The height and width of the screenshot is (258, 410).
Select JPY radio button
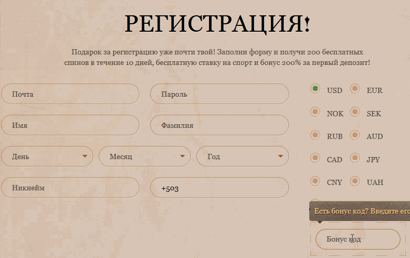pos(355,158)
